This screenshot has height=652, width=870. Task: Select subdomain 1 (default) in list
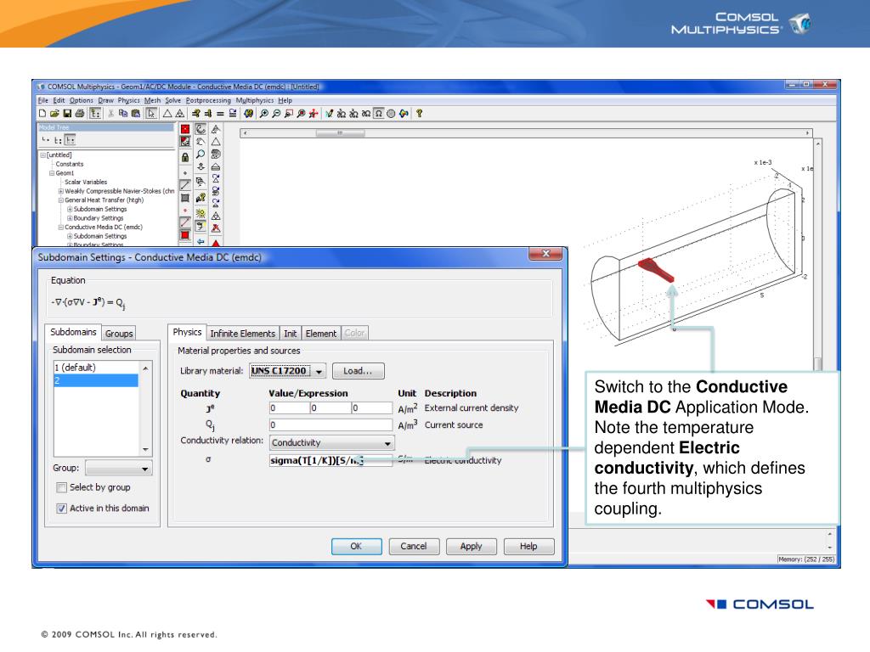point(96,368)
